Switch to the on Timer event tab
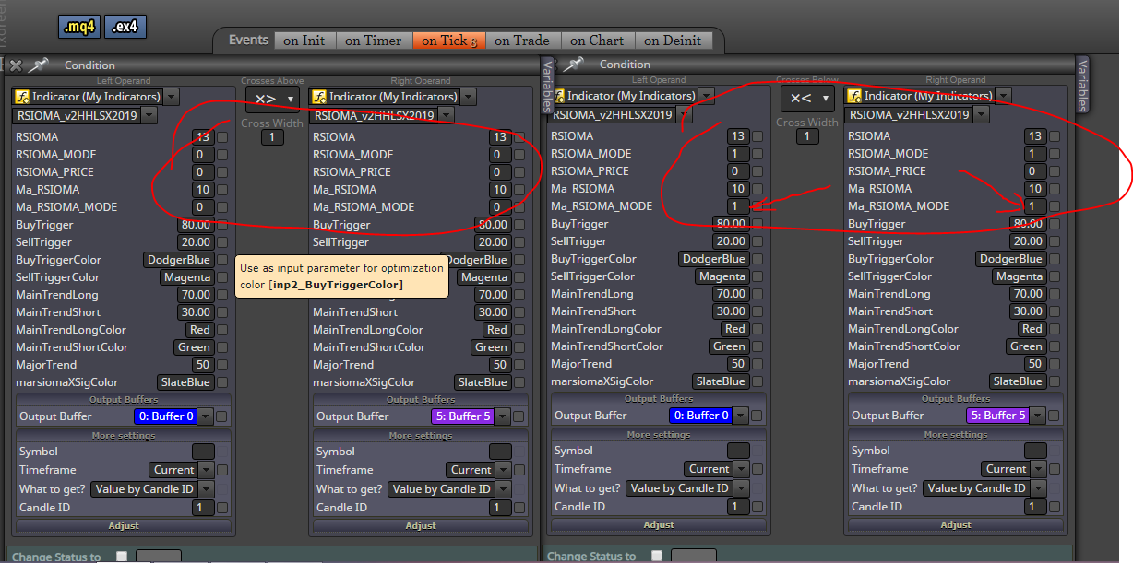This screenshot has height=563, width=1133. tap(374, 41)
